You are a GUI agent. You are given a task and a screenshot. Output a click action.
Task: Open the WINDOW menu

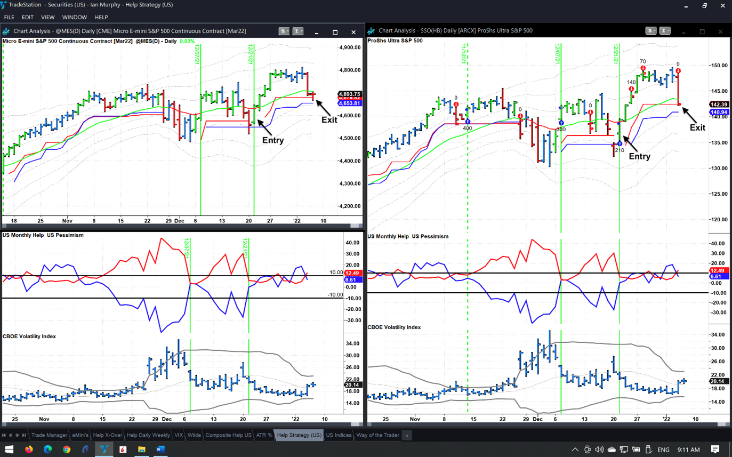(74, 17)
